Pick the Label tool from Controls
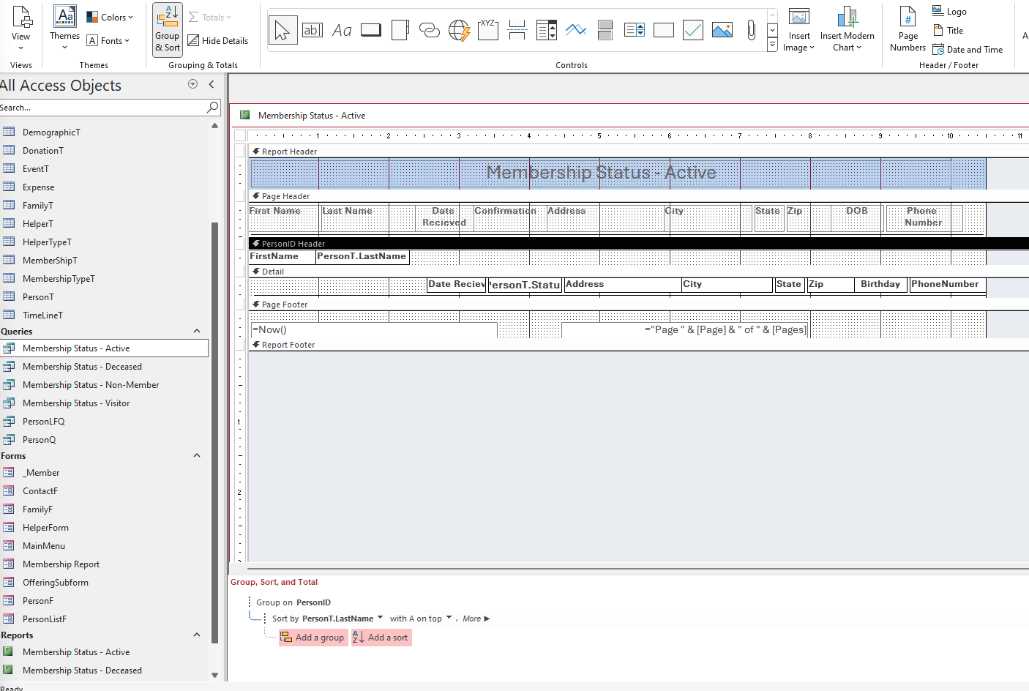 (341, 29)
